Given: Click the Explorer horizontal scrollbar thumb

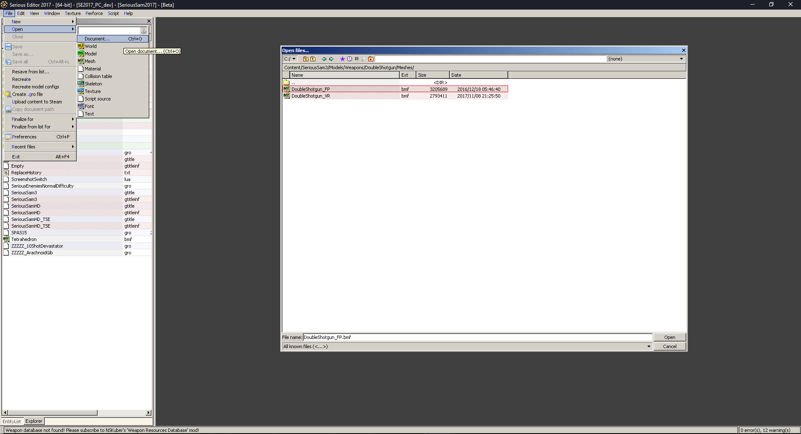Looking at the screenshot, I should point(53,413).
